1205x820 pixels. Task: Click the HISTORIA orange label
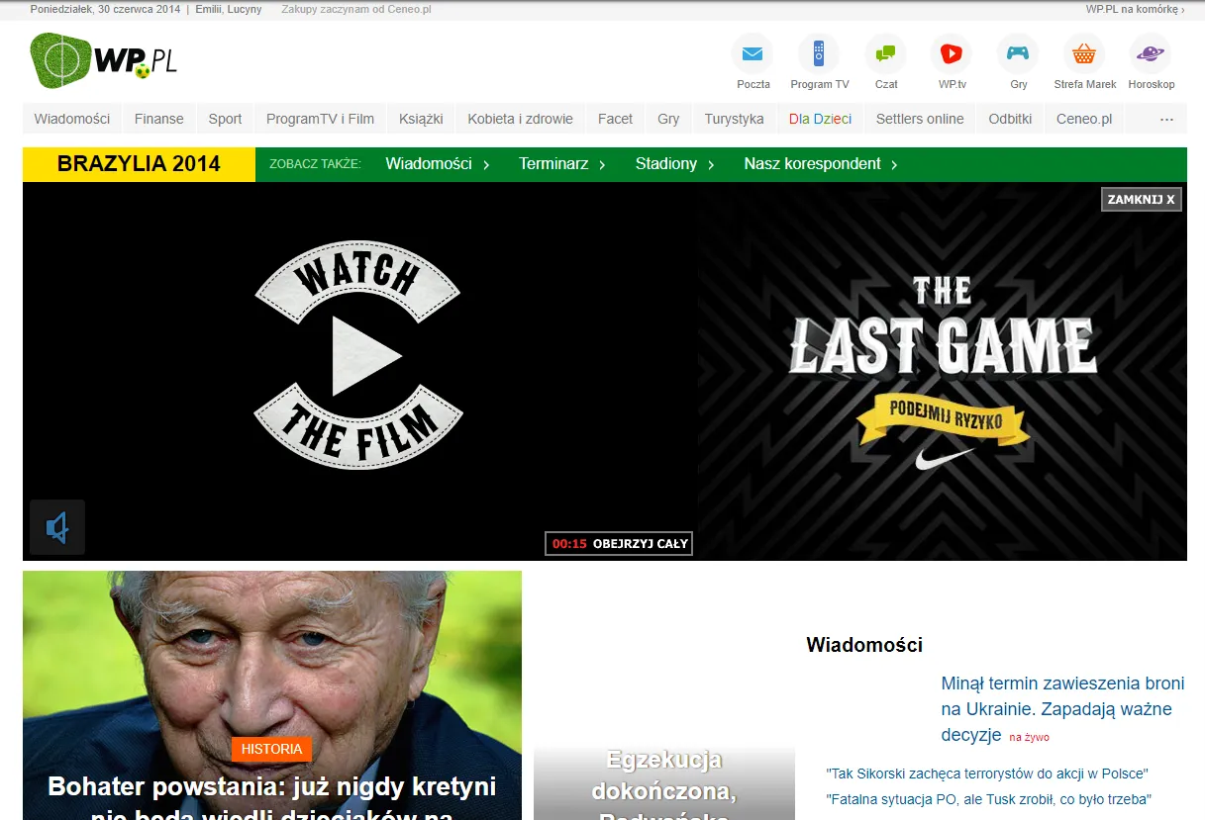coord(271,749)
